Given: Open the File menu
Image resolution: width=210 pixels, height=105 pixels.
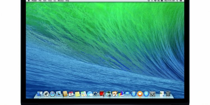Looking at the screenshot, I should pyautogui.click(x=40, y=1).
